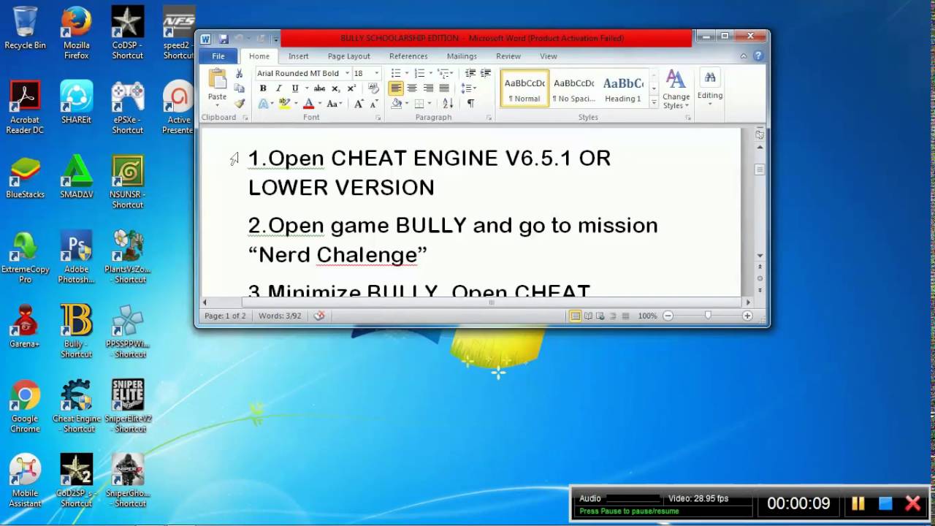
Task: Apply subscript formatting
Action: (x=336, y=88)
